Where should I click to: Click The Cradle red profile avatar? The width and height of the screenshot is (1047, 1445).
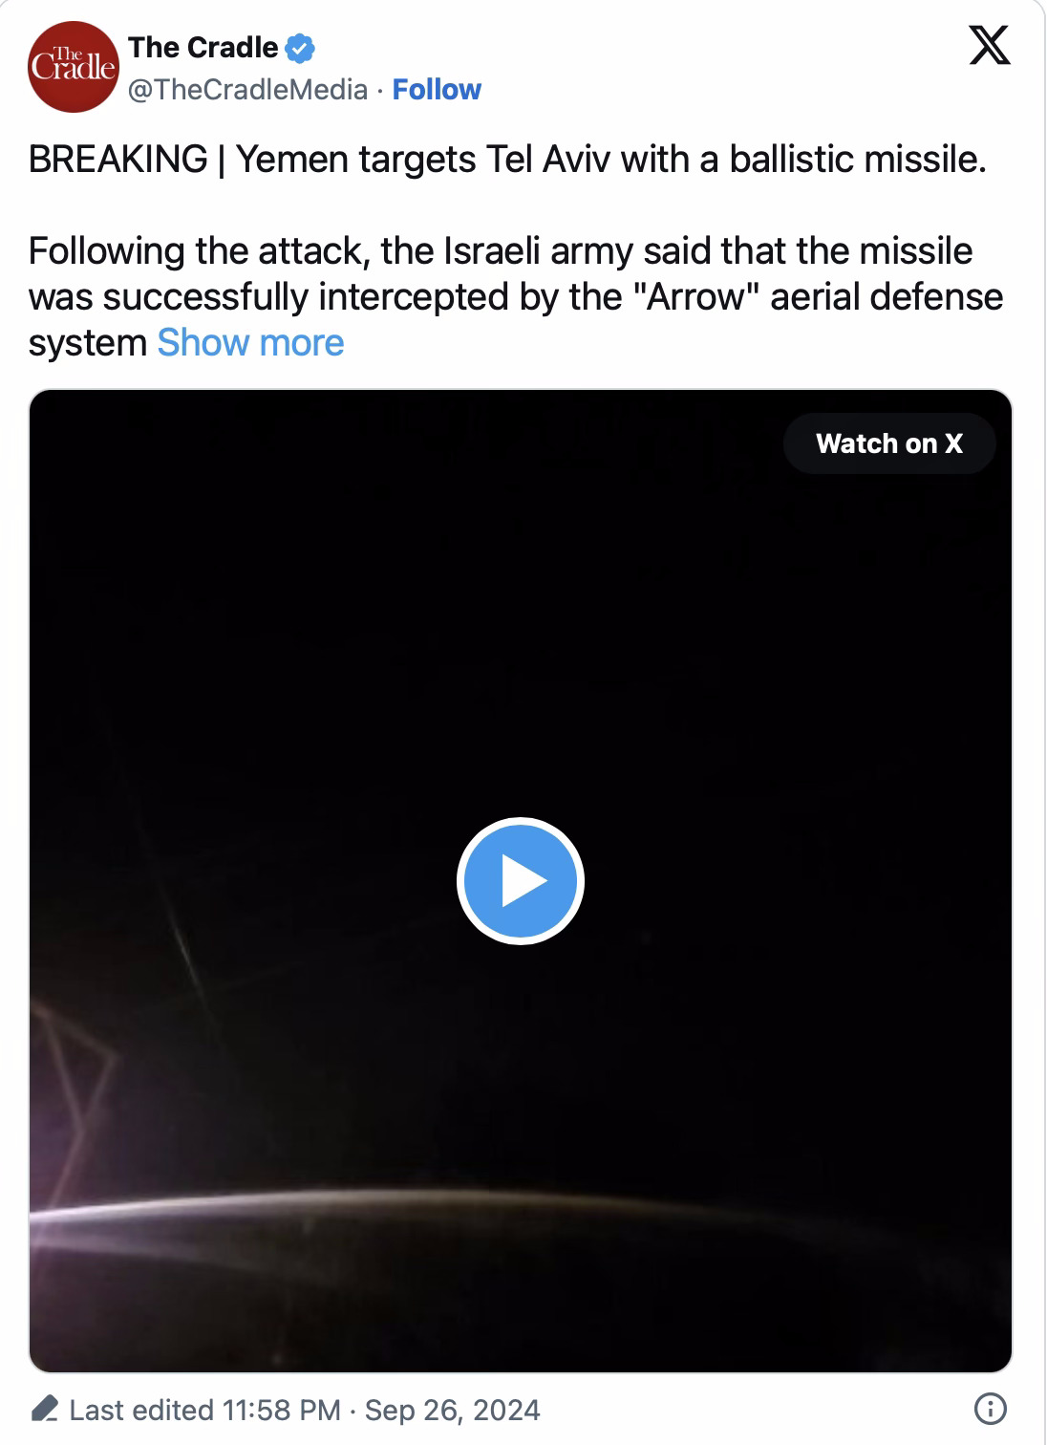(73, 67)
